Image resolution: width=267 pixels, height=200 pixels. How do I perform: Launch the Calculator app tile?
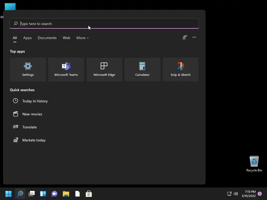tap(142, 70)
